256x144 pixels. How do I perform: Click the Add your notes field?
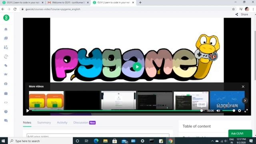(98, 136)
